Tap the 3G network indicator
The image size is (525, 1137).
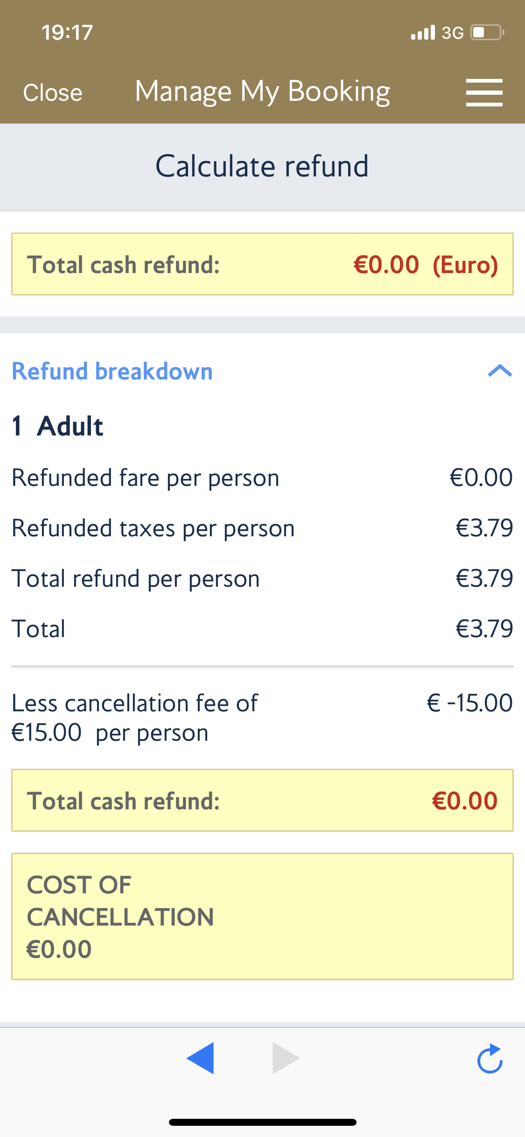pyautogui.click(x=452, y=33)
